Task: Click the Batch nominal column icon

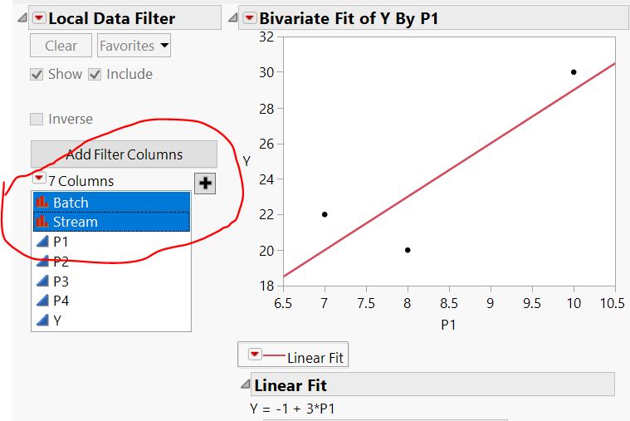Action: [42, 203]
